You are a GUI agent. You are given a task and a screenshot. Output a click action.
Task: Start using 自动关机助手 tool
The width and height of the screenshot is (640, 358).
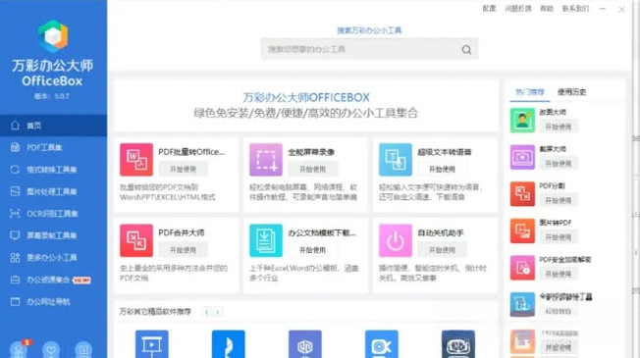(x=442, y=250)
